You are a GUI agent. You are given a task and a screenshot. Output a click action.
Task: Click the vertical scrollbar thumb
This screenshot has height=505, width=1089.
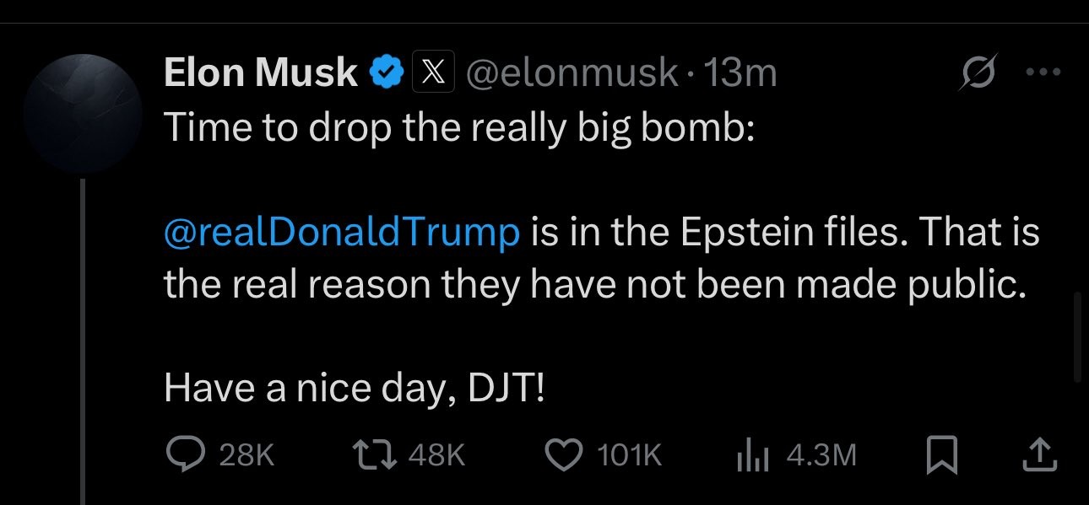coord(1077,337)
